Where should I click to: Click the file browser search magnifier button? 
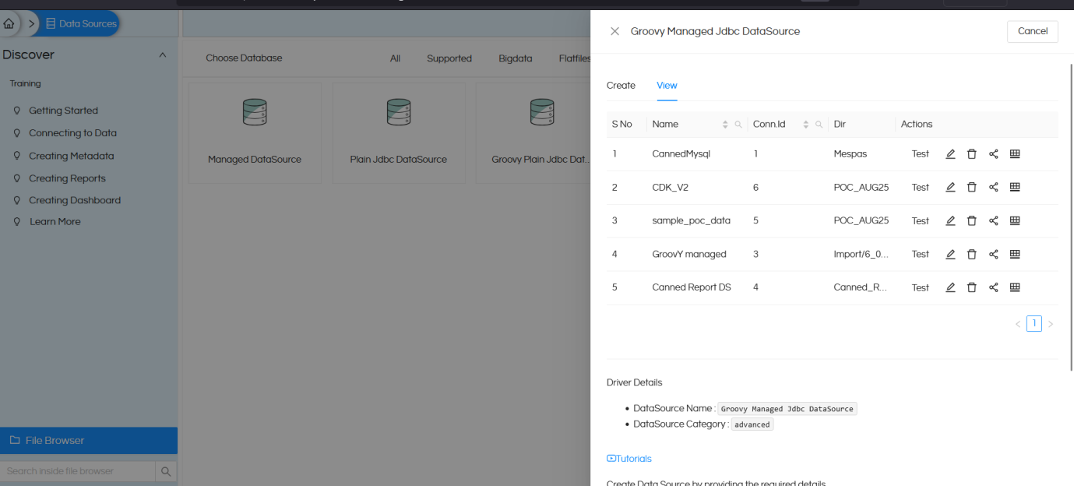pyautogui.click(x=166, y=471)
